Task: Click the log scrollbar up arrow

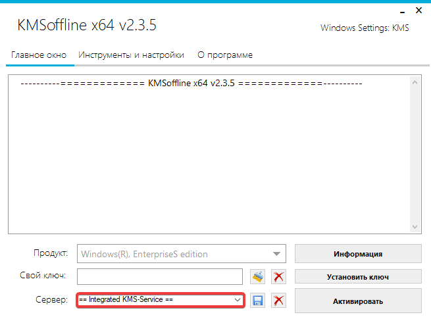Action: click(x=415, y=82)
